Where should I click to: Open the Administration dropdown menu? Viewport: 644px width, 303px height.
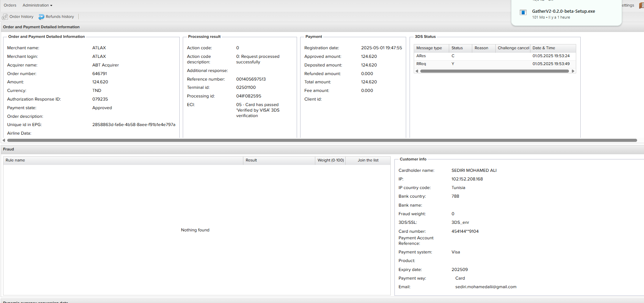pyautogui.click(x=37, y=6)
